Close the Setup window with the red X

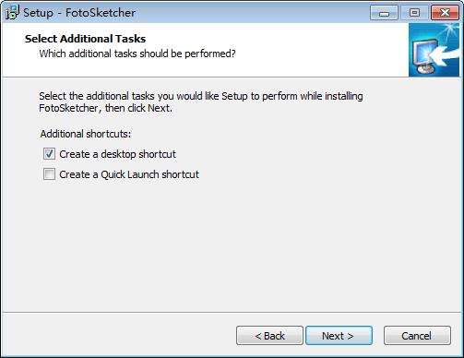(445, 13)
